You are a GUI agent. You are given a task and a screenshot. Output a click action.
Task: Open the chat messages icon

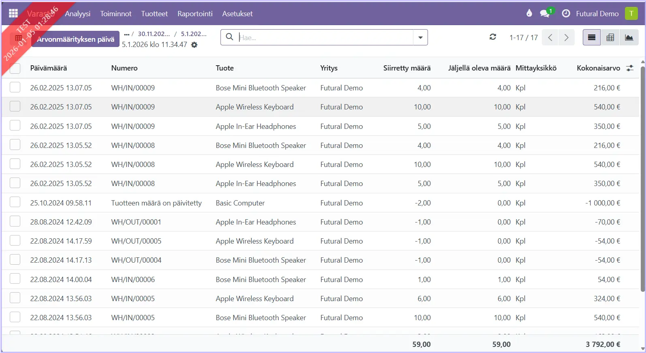coord(545,13)
